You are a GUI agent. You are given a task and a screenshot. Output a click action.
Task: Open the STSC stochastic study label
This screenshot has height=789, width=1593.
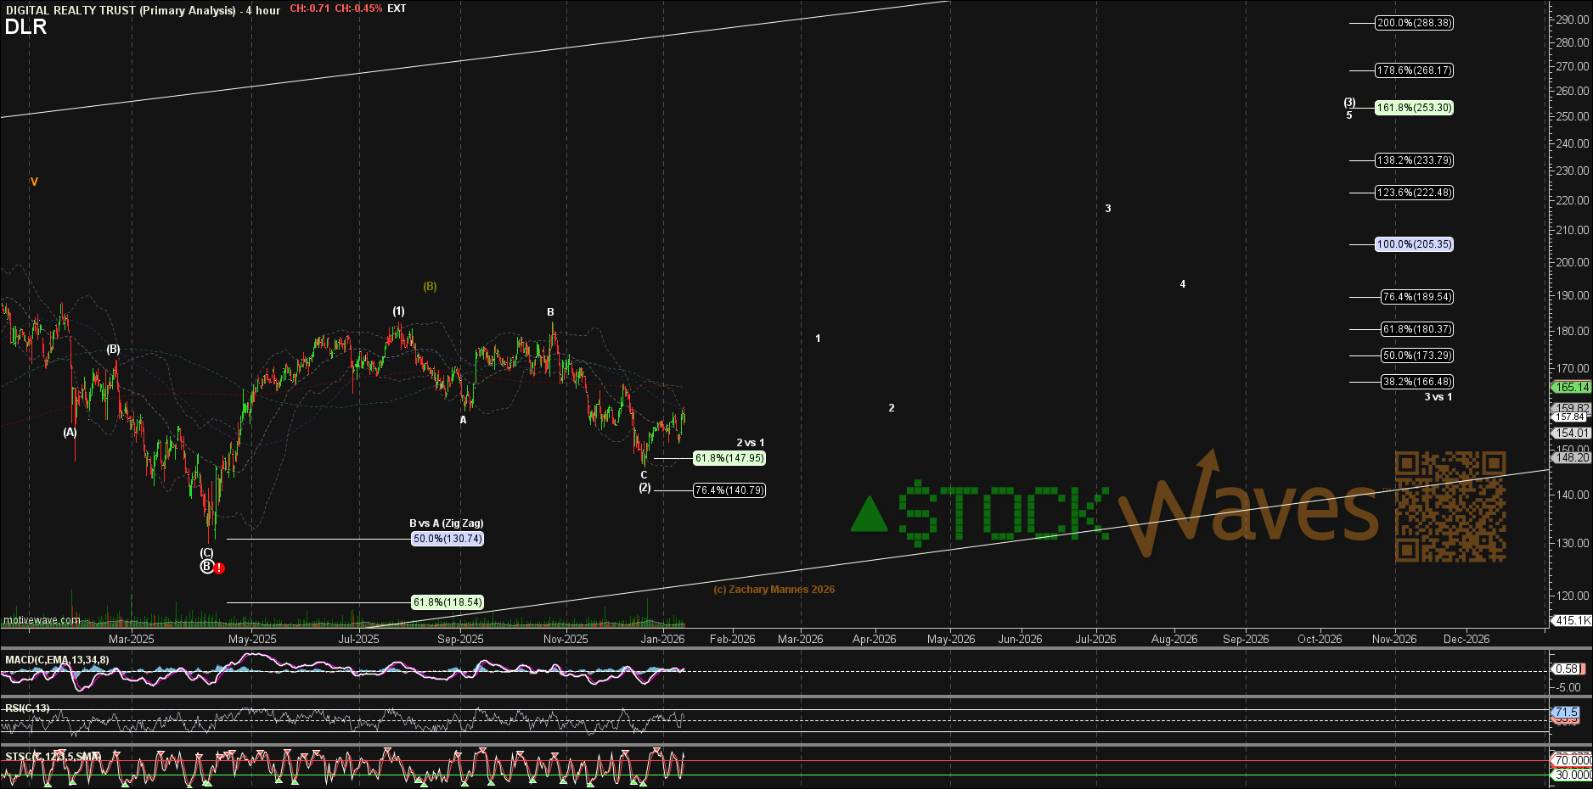click(53, 756)
